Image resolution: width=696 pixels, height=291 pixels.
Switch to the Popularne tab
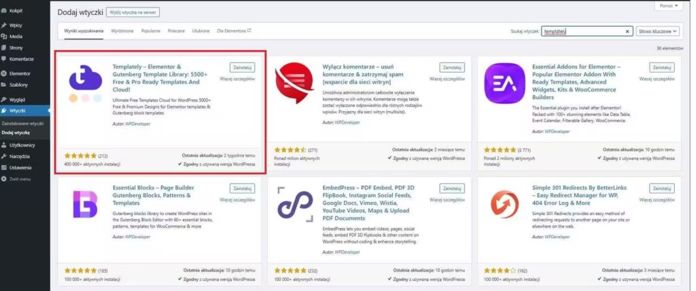tap(150, 31)
